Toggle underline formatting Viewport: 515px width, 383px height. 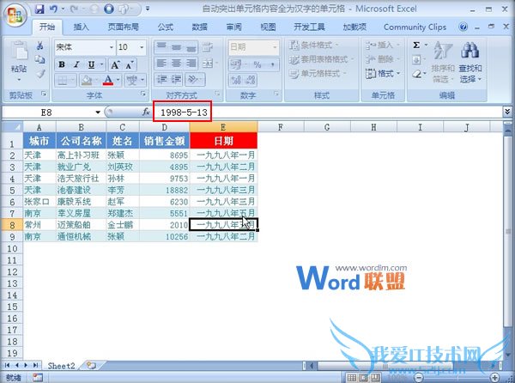91,64
